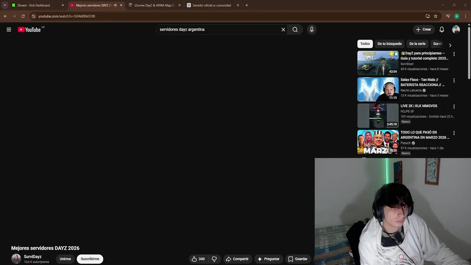Select the Todos filter chip
471x265 pixels.
click(x=365, y=44)
